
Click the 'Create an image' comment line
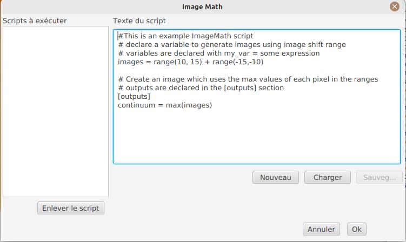tap(248, 79)
